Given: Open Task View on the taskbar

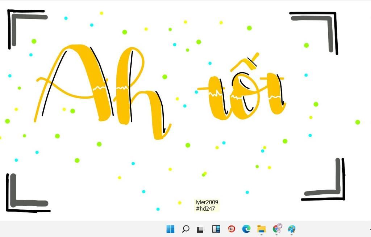Looking at the screenshot, I should [x=201, y=229].
